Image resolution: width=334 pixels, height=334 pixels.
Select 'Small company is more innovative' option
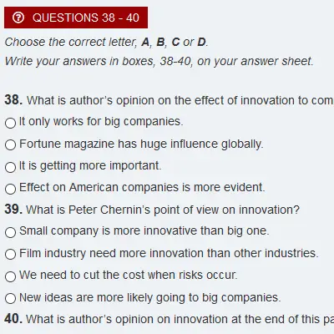click(x=10, y=232)
